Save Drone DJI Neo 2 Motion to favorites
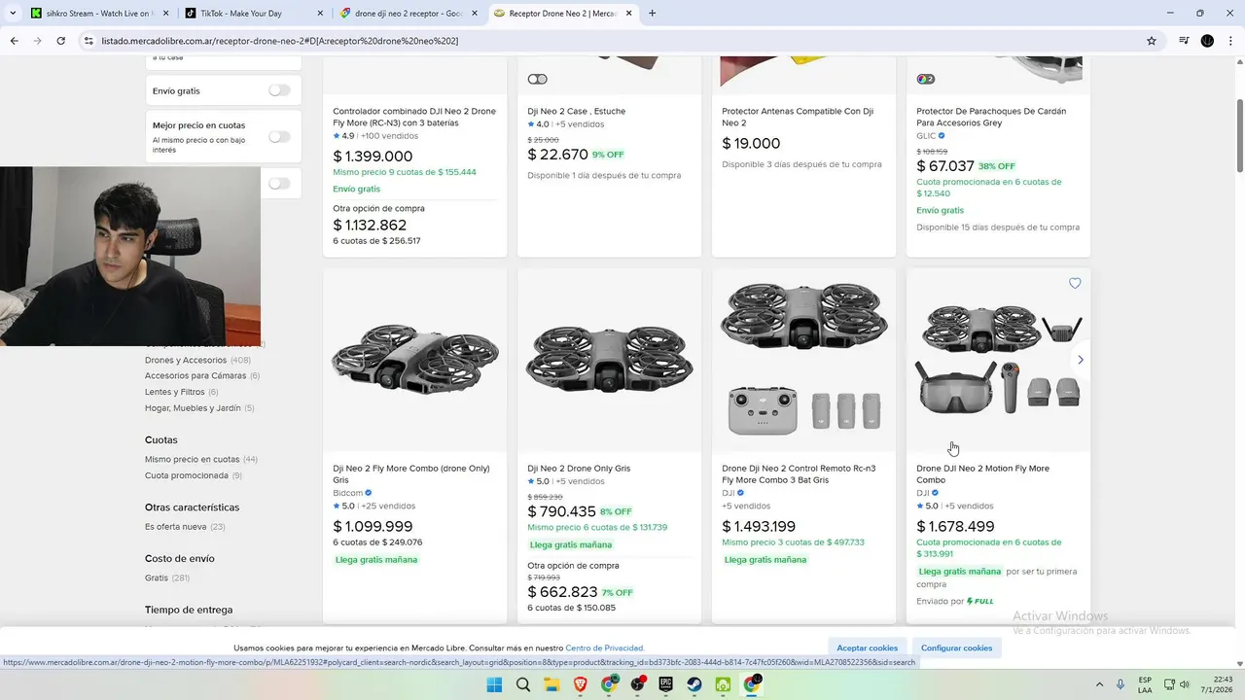 pos(1075,283)
